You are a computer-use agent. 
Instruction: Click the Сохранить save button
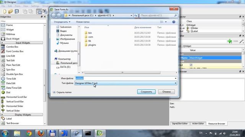coord(146,92)
